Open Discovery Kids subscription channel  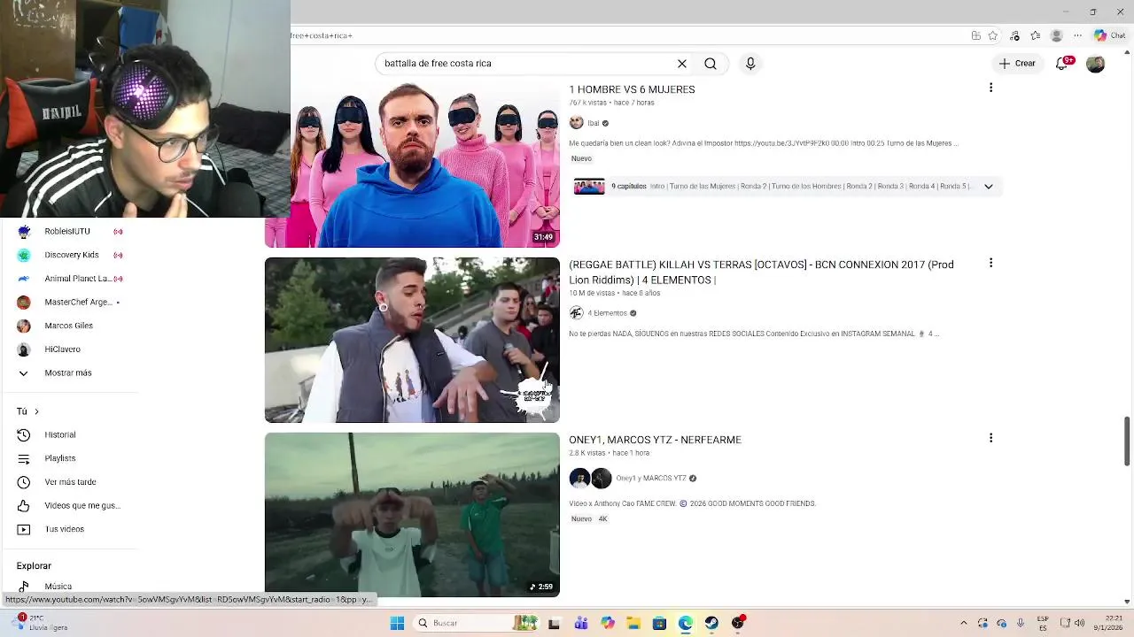point(71,255)
